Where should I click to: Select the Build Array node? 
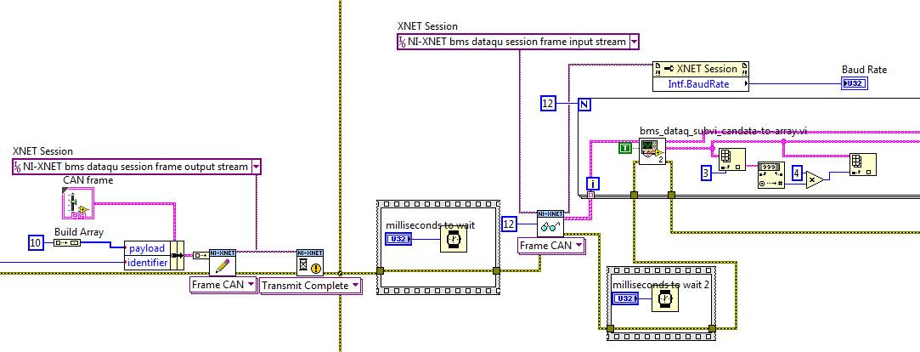tap(67, 242)
